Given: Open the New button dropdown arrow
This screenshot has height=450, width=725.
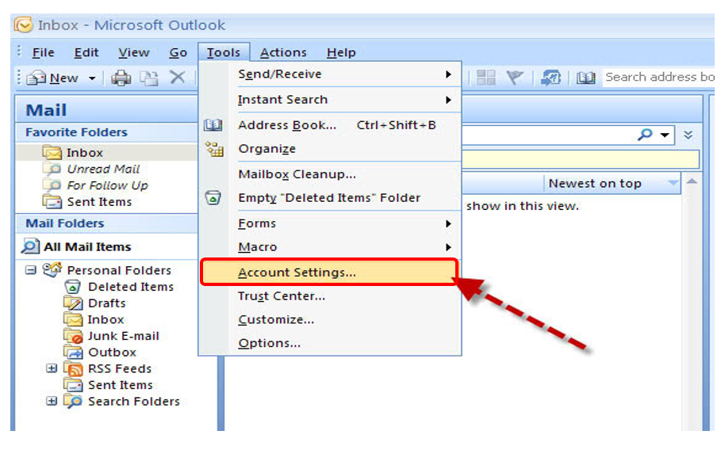Looking at the screenshot, I should click(x=92, y=78).
